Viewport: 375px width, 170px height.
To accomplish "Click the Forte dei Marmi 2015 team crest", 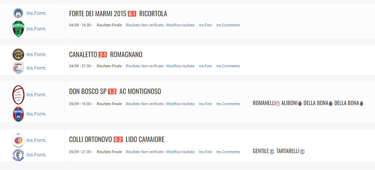I will pyautogui.click(x=18, y=13).
